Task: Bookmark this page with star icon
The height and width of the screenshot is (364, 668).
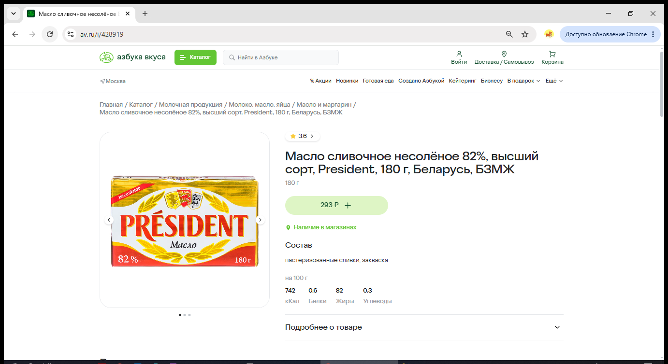Action: (525, 34)
